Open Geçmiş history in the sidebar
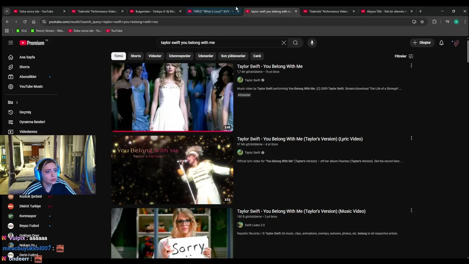 pos(25,112)
